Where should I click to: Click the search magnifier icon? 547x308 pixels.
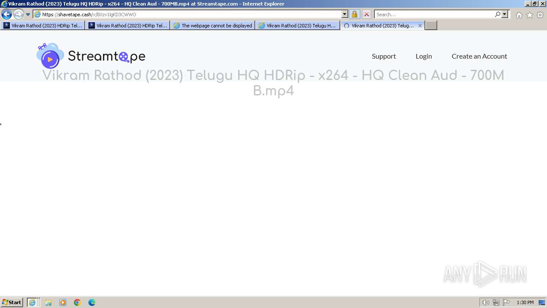(x=497, y=14)
